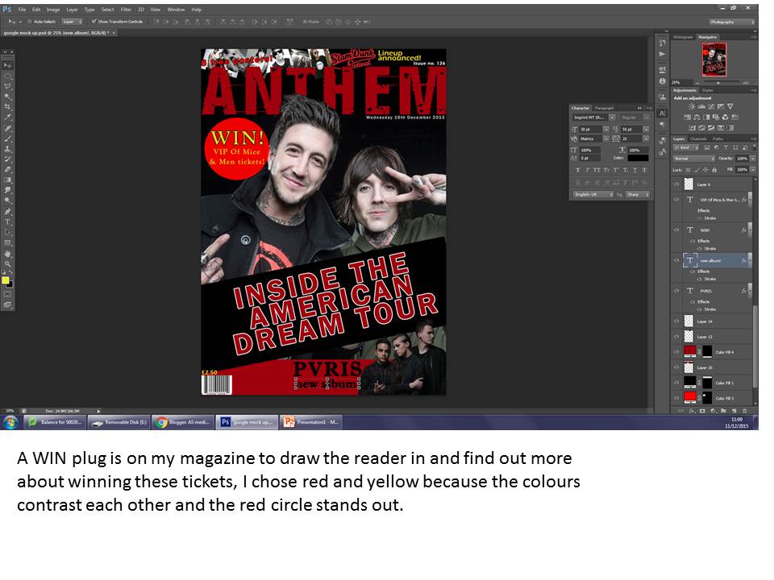Open the Photography workspace dropdown
The height and width of the screenshot is (580, 774).
[x=733, y=23]
